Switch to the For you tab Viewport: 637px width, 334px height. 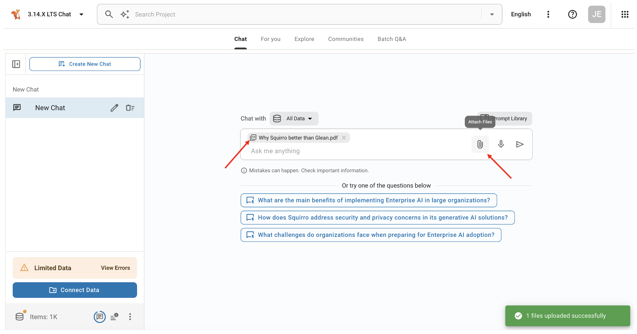click(x=270, y=39)
